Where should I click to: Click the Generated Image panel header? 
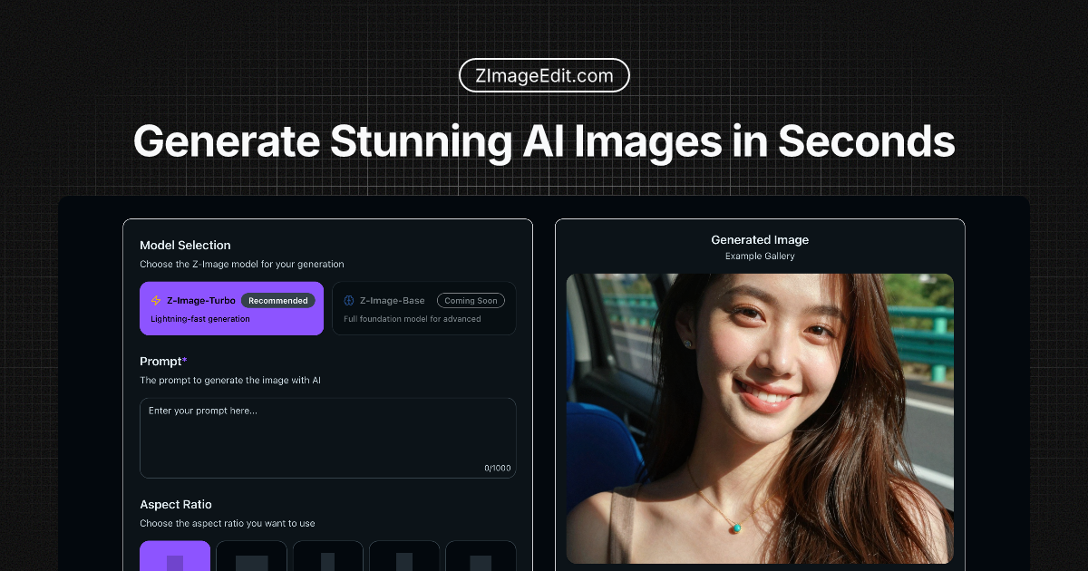click(760, 239)
